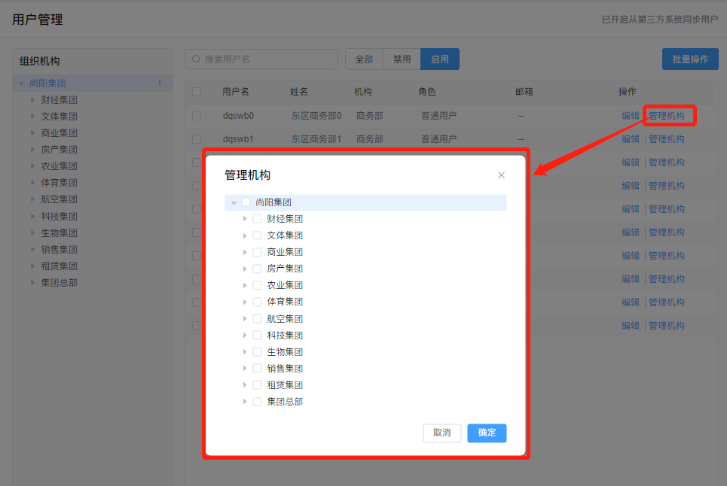Tick the 财经集团 checkbox in dialog
This screenshot has width=727, height=486.
click(x=257, y=219)
